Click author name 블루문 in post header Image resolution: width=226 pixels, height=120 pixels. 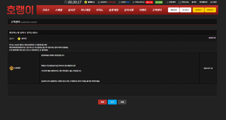coord(24,39)
